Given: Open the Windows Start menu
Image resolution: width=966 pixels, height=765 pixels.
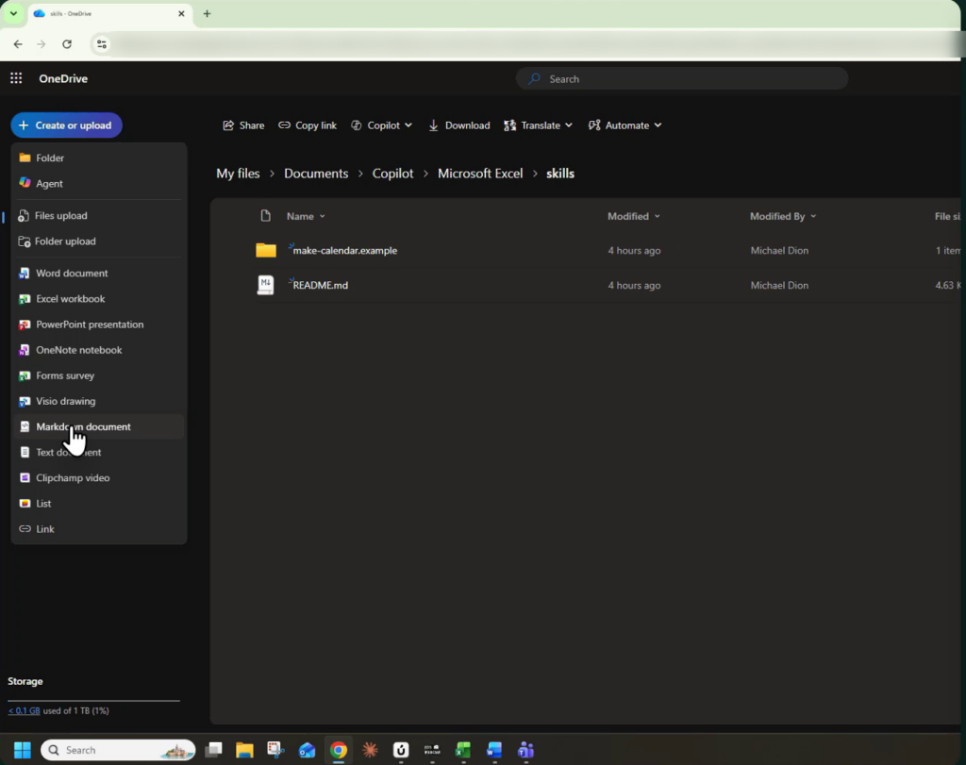Looking at the screenshot, I should coord(23,750).
